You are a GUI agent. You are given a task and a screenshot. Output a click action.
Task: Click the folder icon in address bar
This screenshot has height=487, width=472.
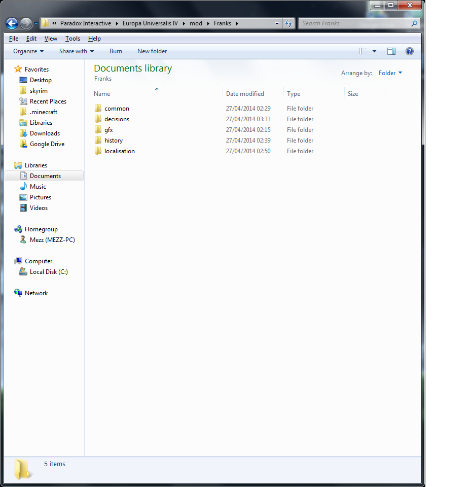pos(45,23)
